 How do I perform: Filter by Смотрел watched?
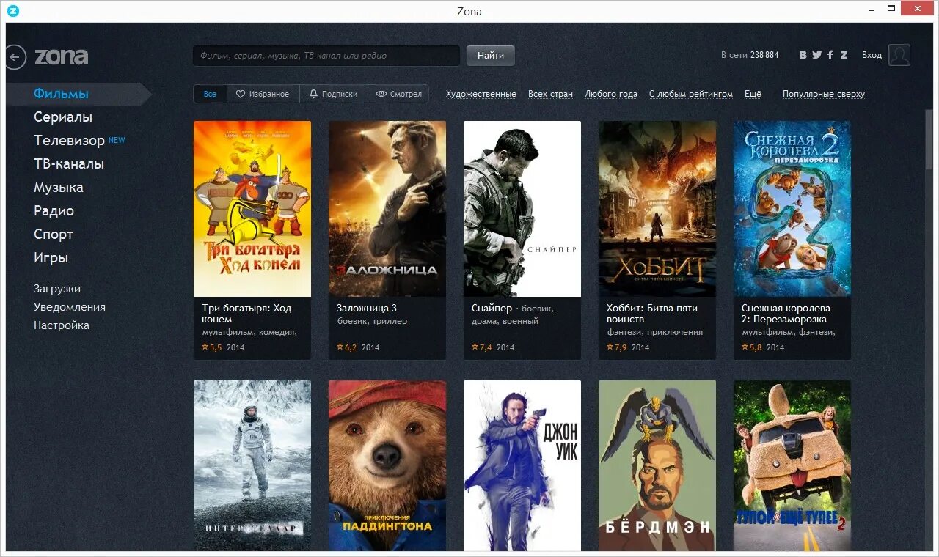tap(398, 94)
